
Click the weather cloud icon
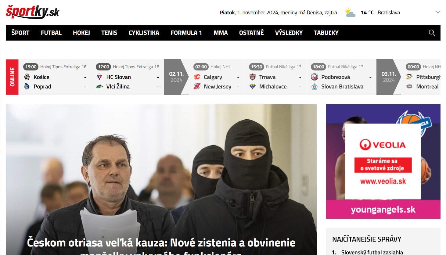click(x=350, y=13)
